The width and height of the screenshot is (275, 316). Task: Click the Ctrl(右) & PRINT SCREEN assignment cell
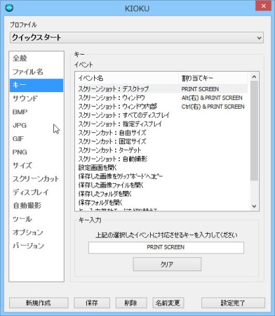pos(213,107)
